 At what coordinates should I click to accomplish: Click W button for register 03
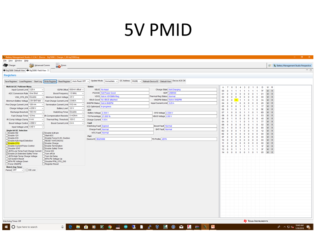pyautogui.click(x=268, y=100)
